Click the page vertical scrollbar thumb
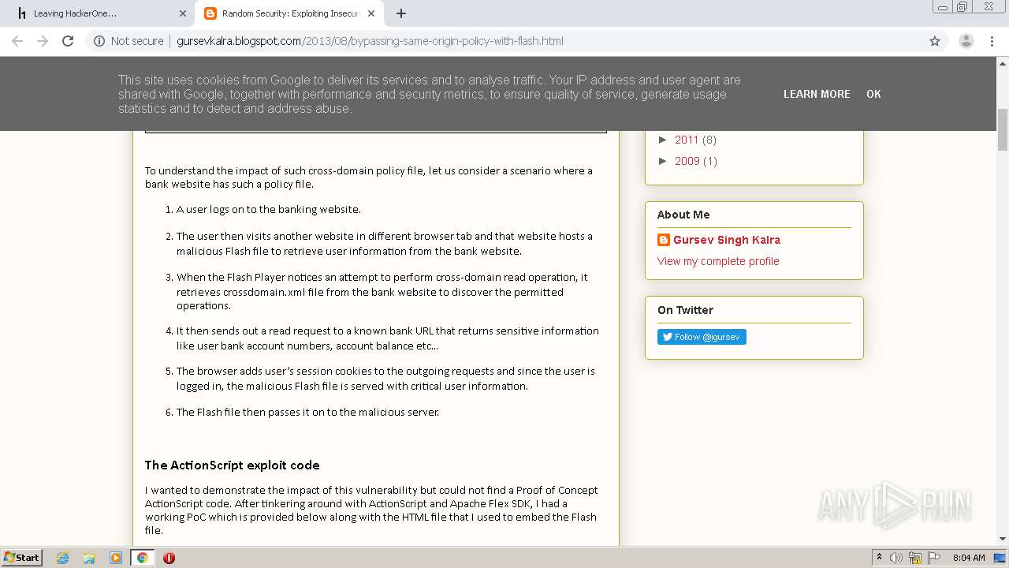Image resolution: width=1009 pixels, height=568 pixels. pos(1003,130)
